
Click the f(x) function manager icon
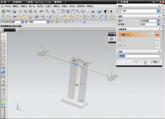point(15,17)
